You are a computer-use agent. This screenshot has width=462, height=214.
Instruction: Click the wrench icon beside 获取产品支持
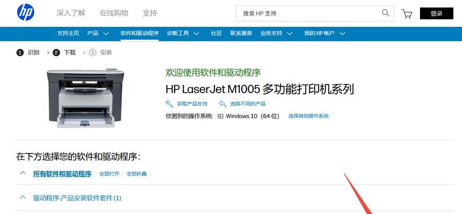pos(169,104)
